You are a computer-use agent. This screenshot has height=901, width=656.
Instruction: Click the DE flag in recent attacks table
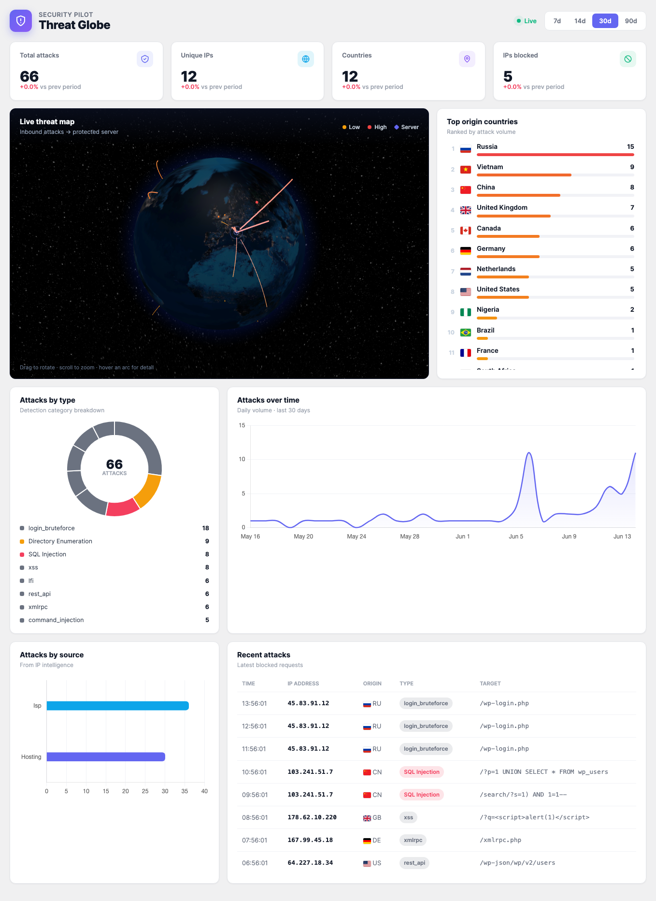[x=367, y=841]
